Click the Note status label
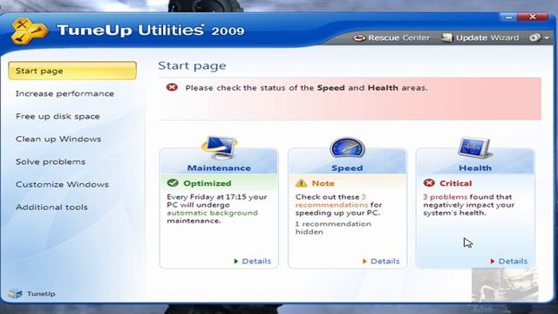Screen dimensions: 558x314 [x=323, y=183]
